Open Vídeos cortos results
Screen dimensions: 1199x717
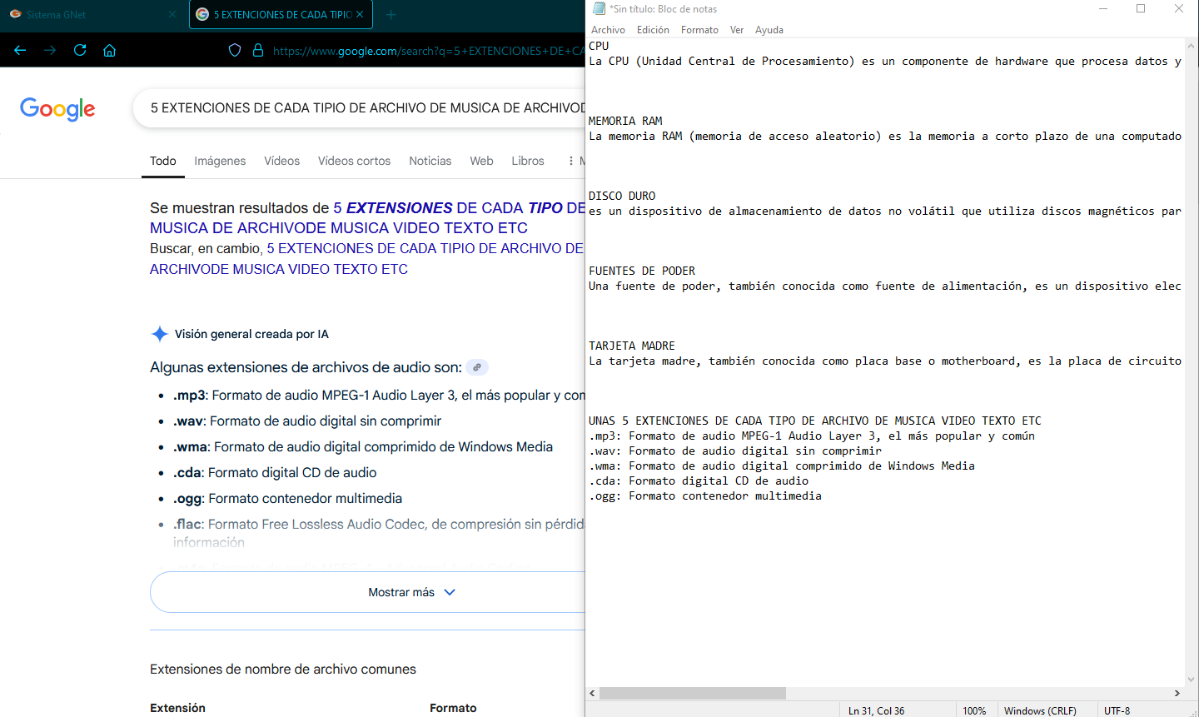(354, 161)
